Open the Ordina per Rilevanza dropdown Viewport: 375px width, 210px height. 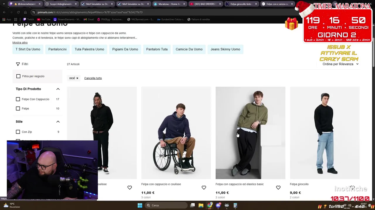coord(340,64)
